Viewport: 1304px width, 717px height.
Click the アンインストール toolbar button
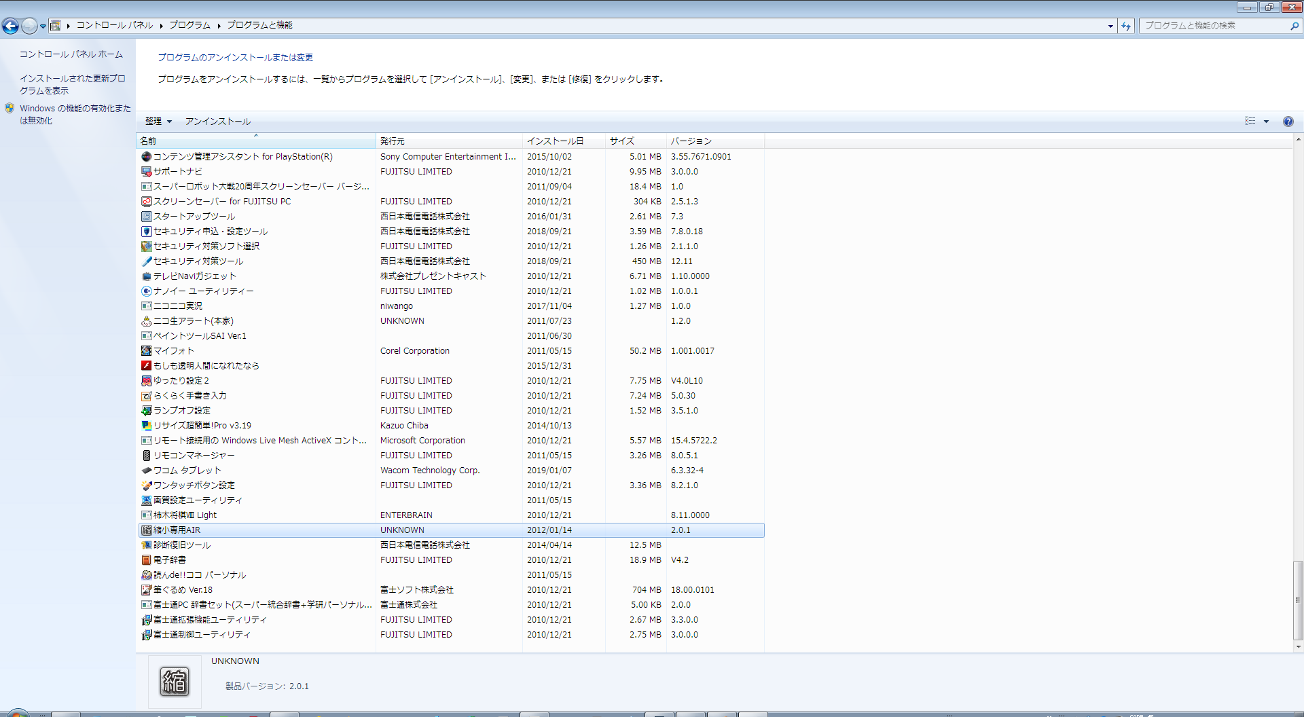[x=218, y=122]
